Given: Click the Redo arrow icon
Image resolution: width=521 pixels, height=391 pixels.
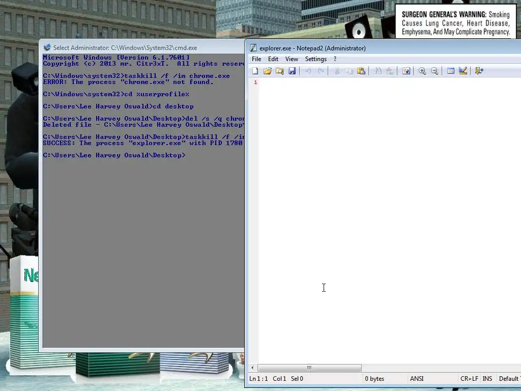Looking at the screenshot, I should click(x=321, y=71).
